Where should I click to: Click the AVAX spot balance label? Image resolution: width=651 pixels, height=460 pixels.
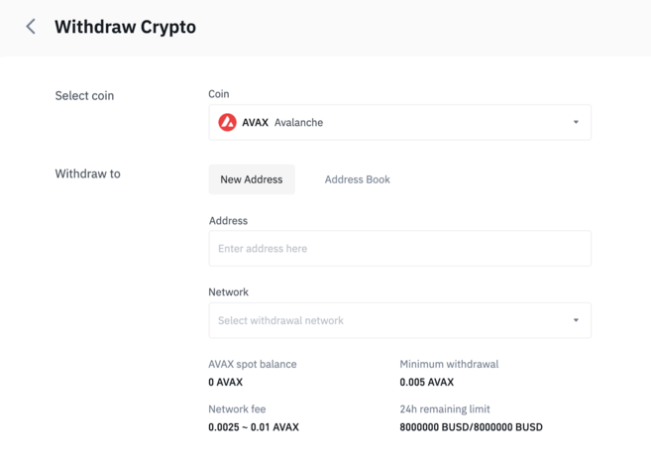[x=253, y=364]
